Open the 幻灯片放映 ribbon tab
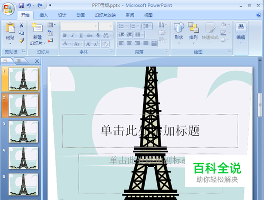The width and height of the screenshot is (264, 200). 105,15
